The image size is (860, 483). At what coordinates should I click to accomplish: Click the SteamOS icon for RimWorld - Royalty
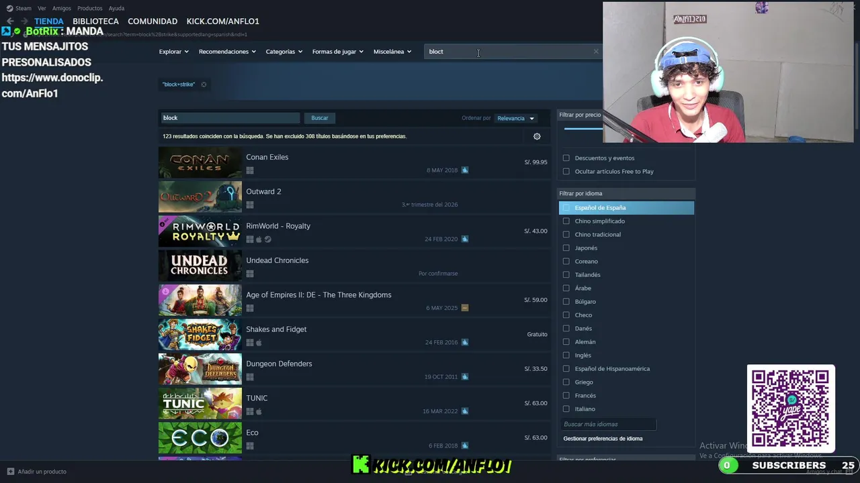point(268,239)
